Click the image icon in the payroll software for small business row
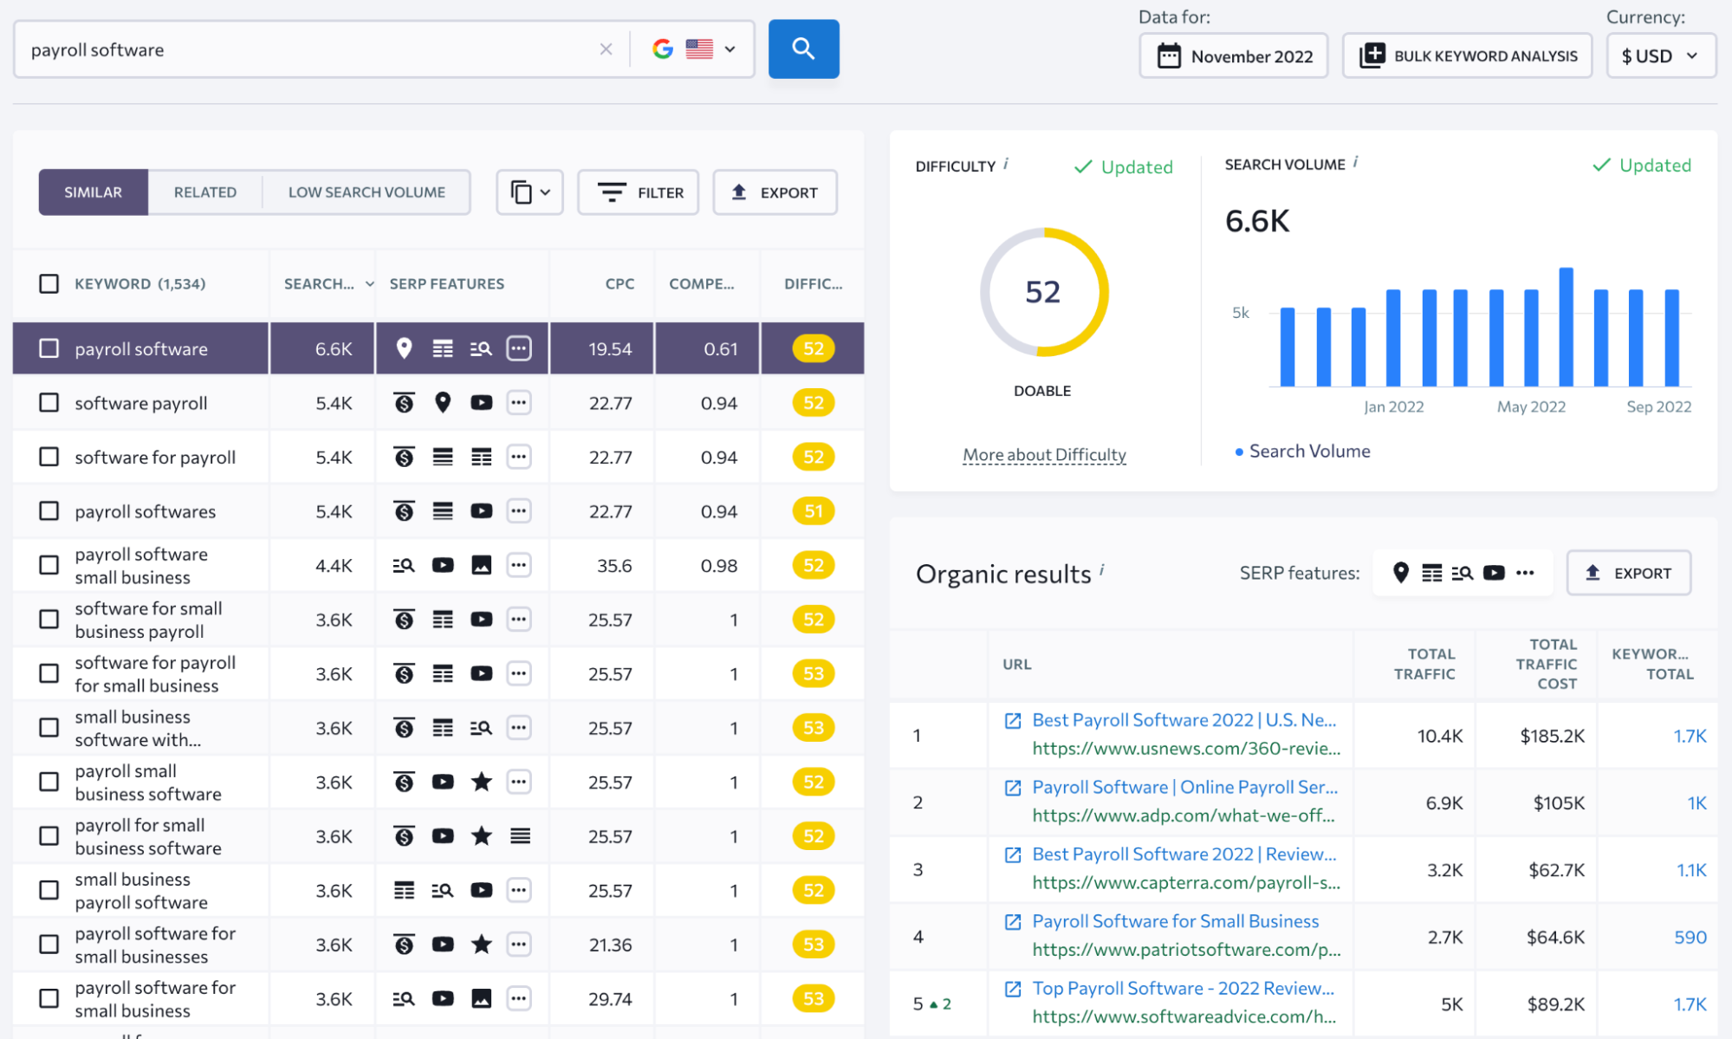1732x1039 pixels. tap(481, 999)
